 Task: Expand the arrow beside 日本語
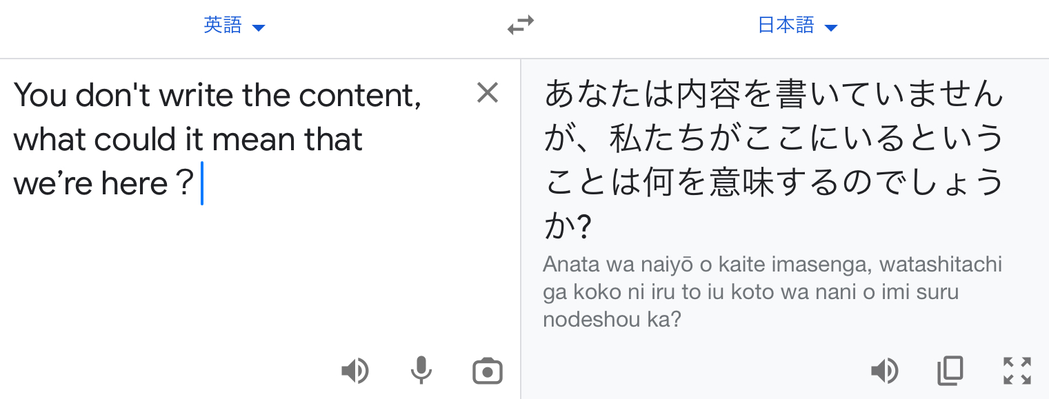coord(831,28)
